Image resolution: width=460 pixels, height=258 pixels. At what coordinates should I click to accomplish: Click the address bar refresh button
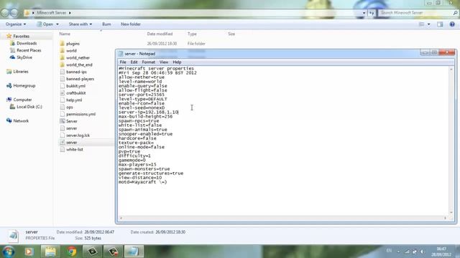point(372,13)
